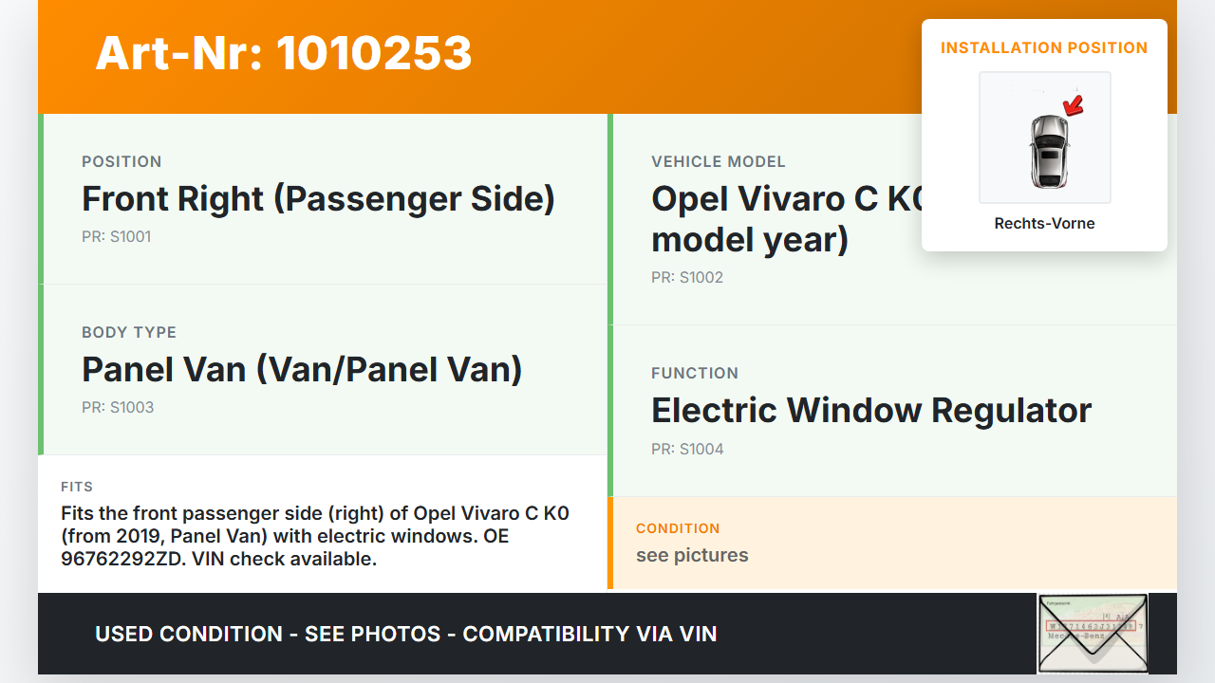Click the silver car top-view image
The height and width of the screenshot is (683, 1215).
tap(1048, 150)
